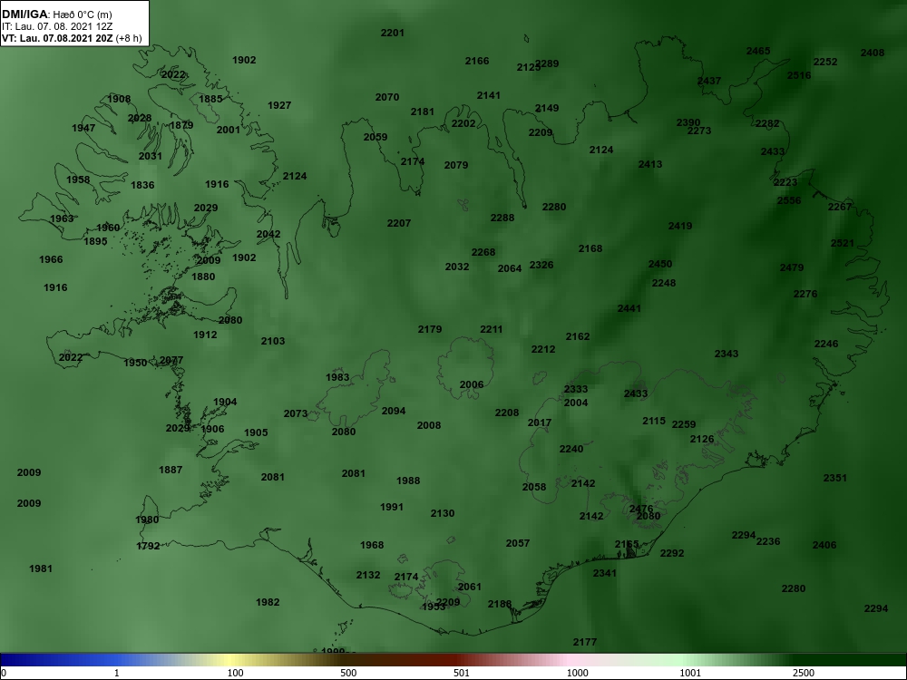Select the 2406 value offshore southeast
The height and width of the screenshot is (680, 907).
[824, 545]
